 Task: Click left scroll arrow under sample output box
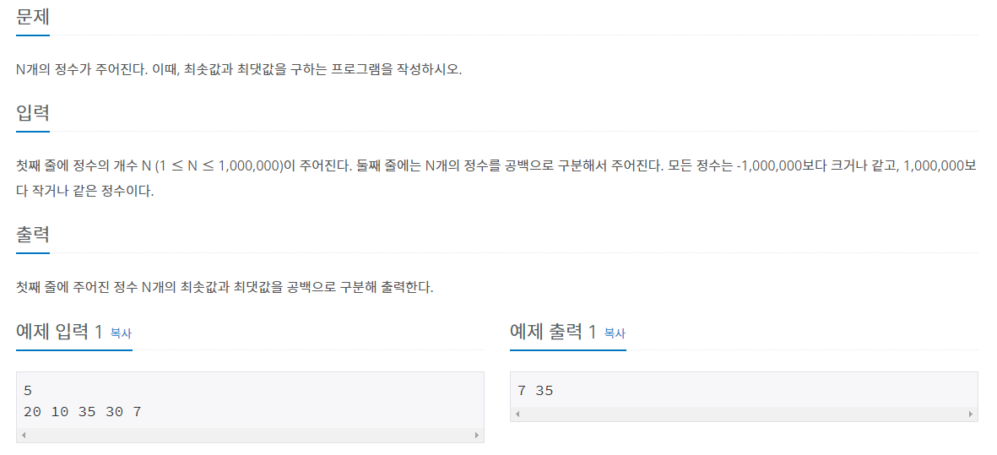[517, 414]
